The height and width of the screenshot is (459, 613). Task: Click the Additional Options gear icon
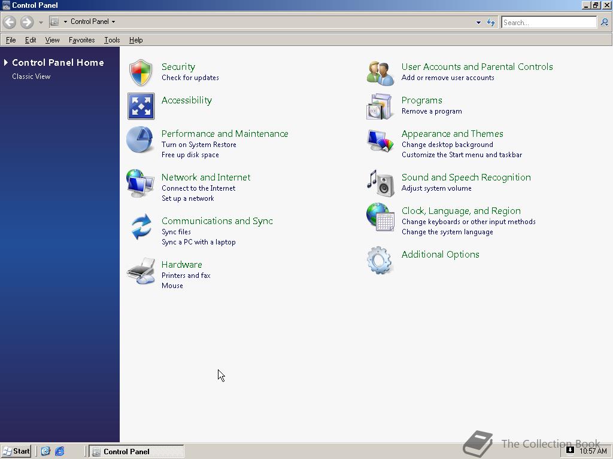pos(379,260)
